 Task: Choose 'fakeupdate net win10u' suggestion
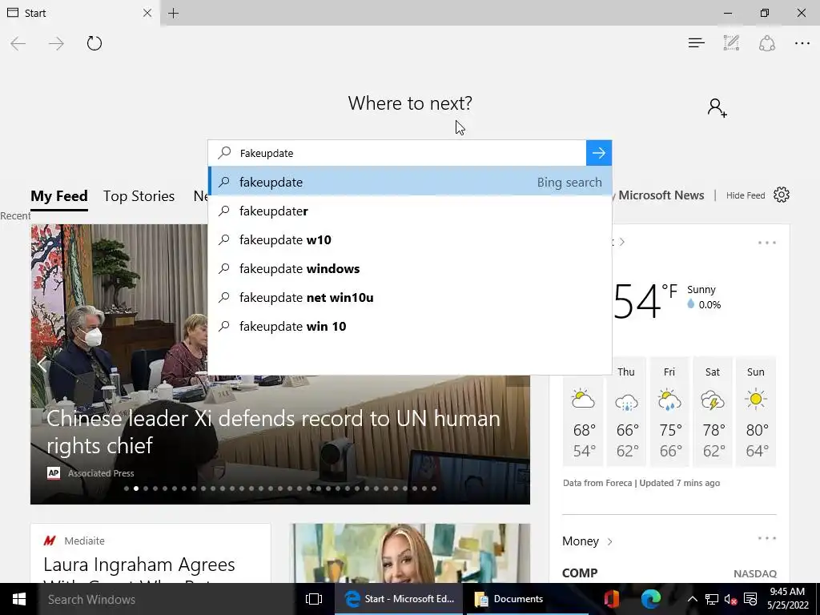[410, 297]
